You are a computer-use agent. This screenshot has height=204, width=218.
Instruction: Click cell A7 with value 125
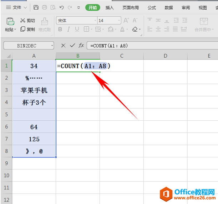(34, 139)
